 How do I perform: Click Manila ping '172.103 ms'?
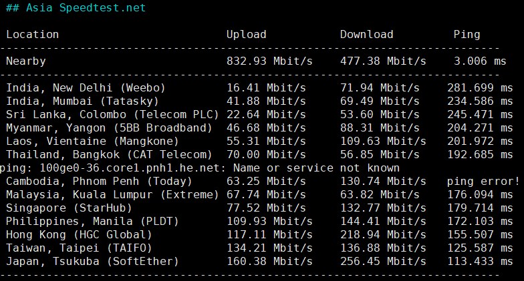(x=480, y=222)
